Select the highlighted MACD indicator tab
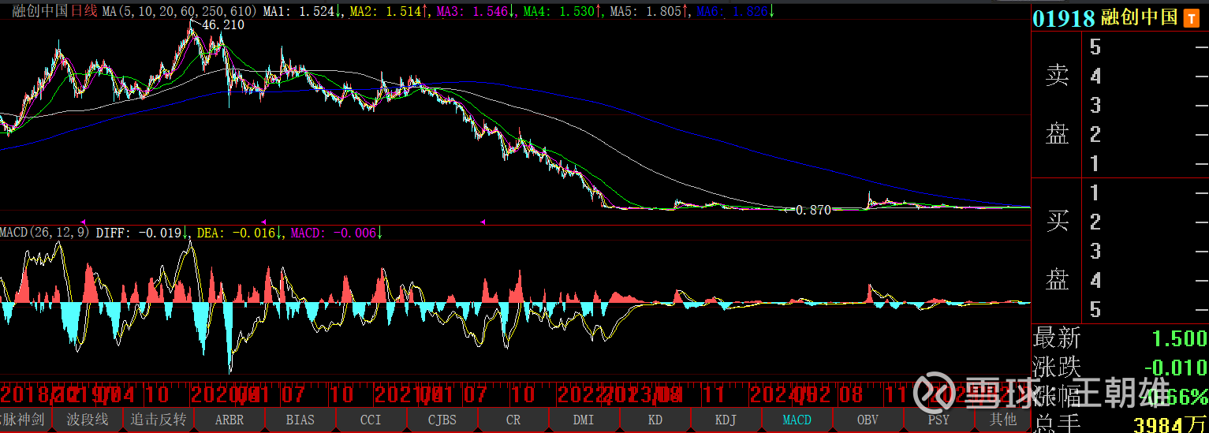 click(797, 420)
